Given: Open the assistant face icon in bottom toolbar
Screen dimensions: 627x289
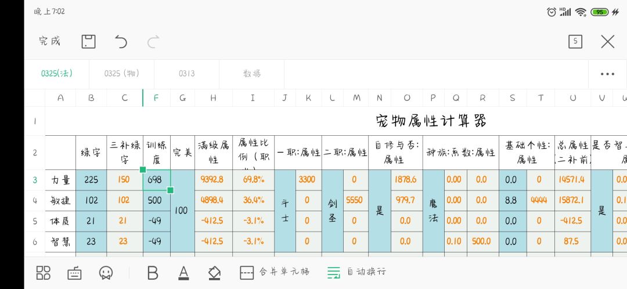Looking at the screenshot, I should (106, 273).
